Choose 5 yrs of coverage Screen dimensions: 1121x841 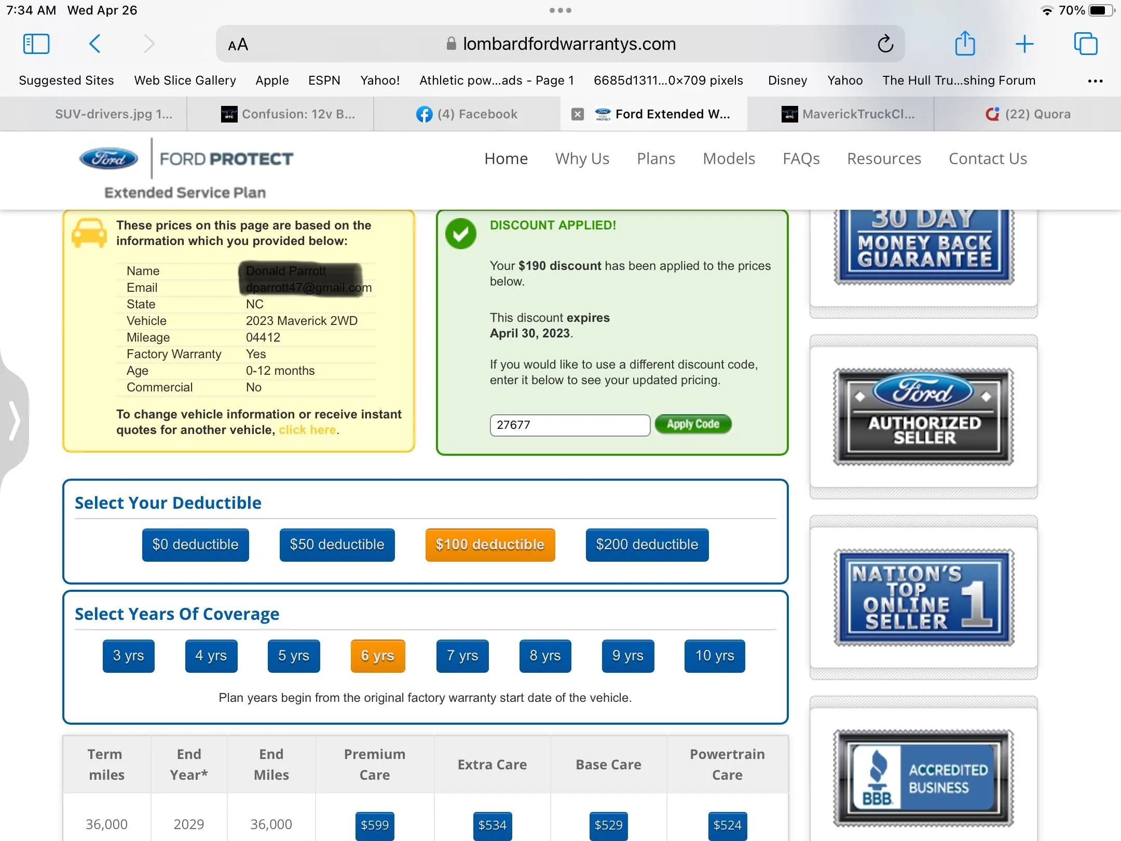[x=294, y=656]
